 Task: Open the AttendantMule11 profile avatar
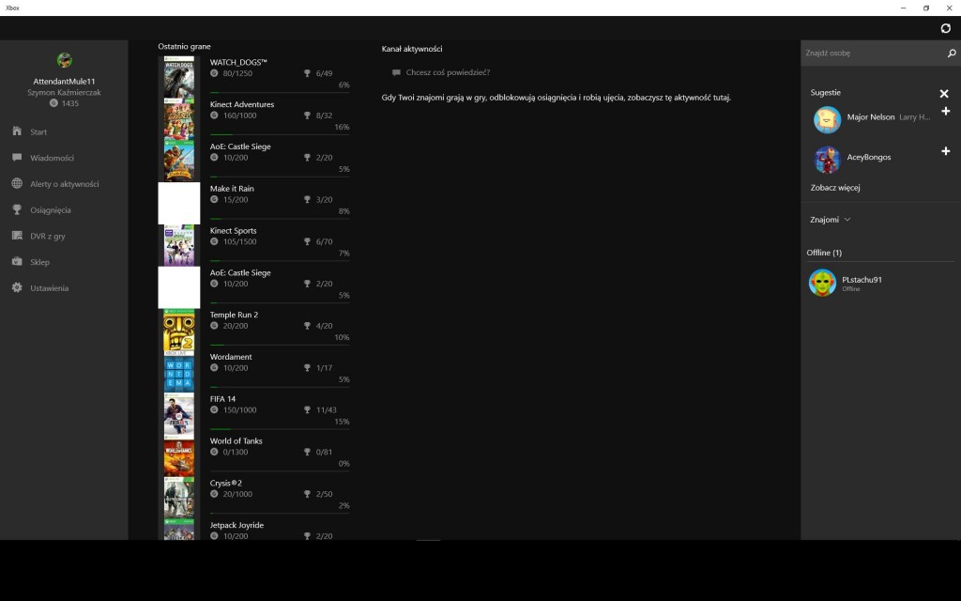click(65, 60)
